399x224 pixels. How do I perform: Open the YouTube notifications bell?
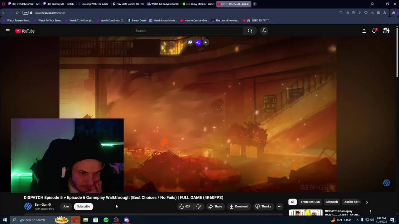pos(374,31)
